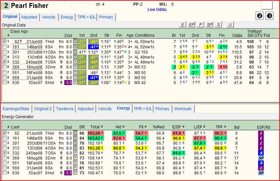Click the empty box at top right
The height and width of the screenshot is (181, 280).
tap(267, 5)
